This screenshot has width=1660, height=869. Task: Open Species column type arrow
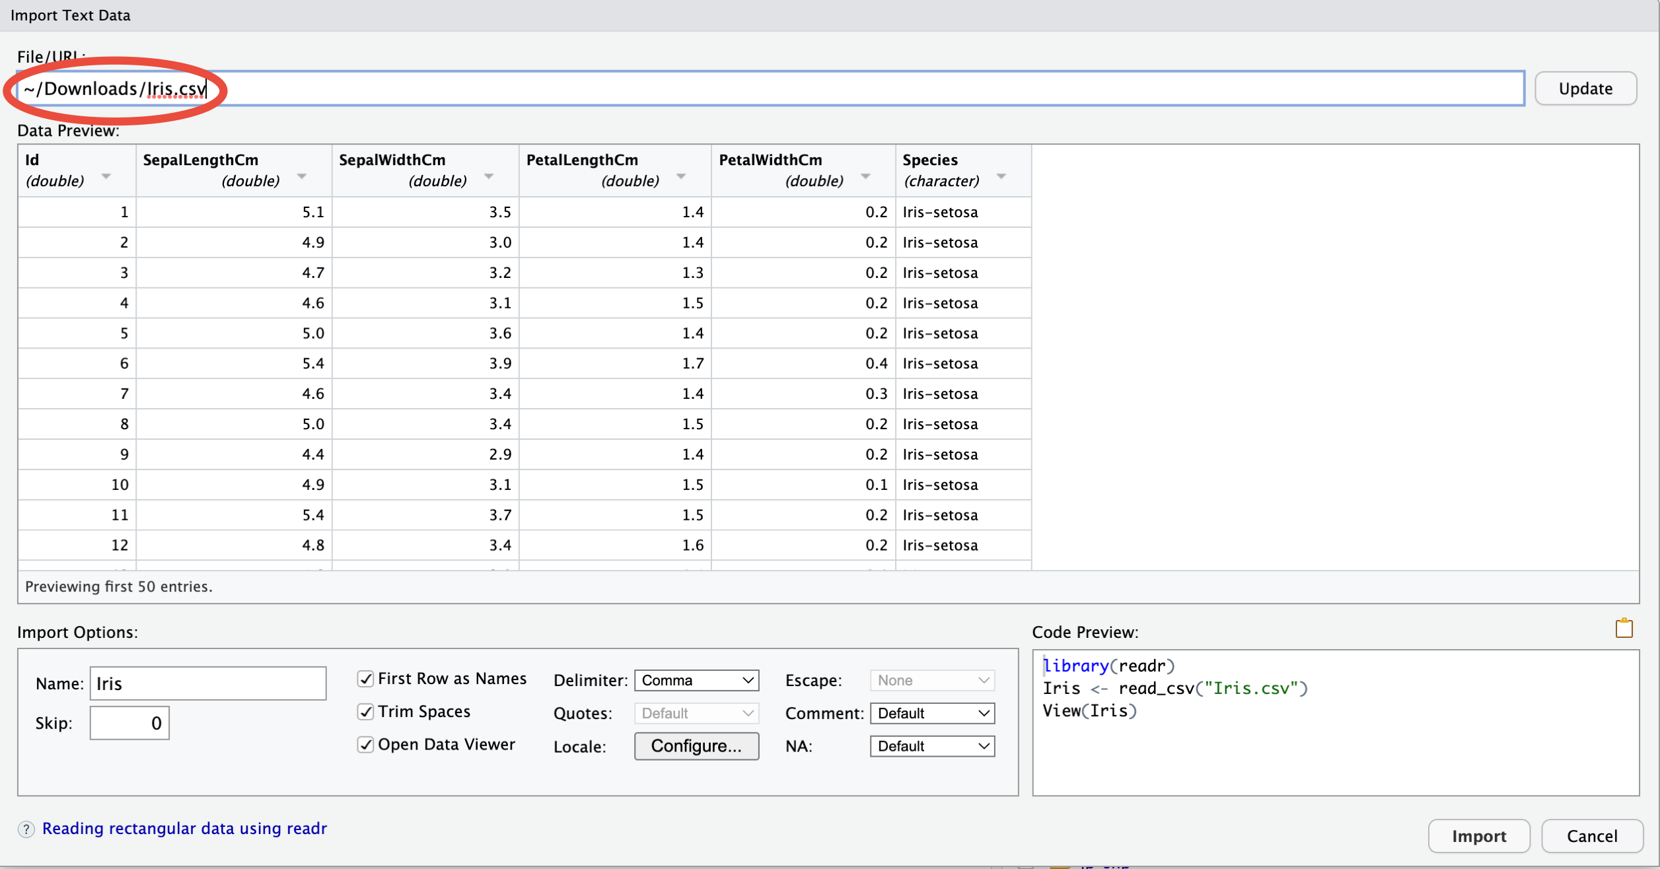(1001, 176)
